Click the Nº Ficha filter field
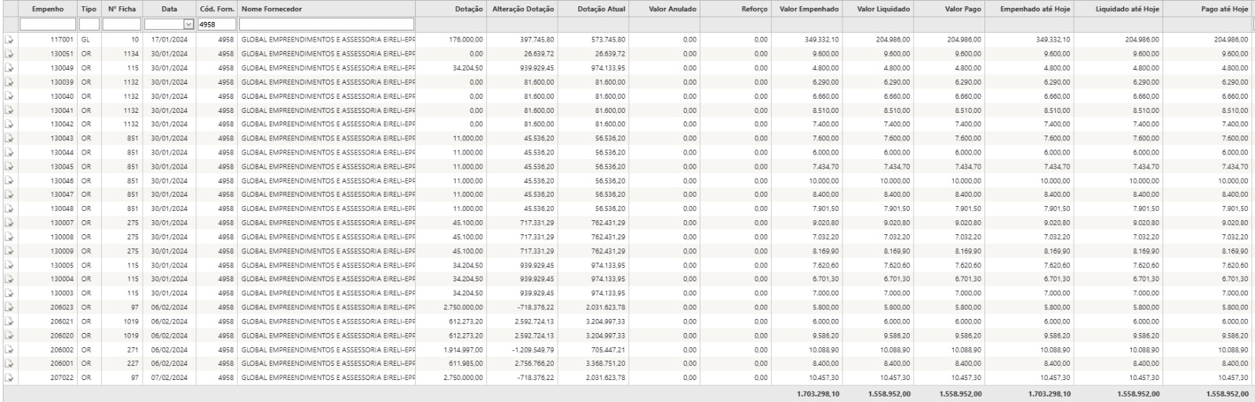 (122, 24)
